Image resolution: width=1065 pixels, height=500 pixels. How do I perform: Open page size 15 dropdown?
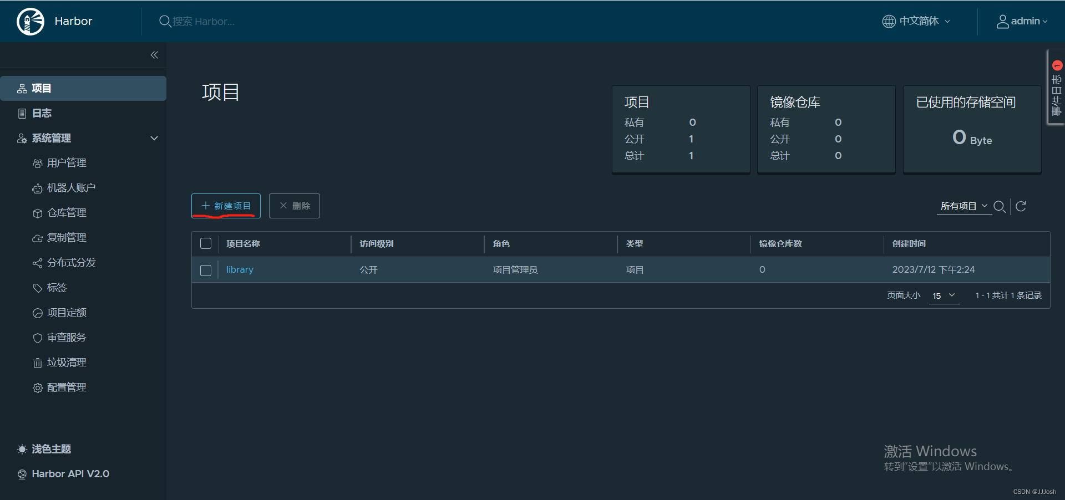click(944, 296)
